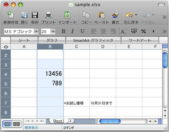The height and width of the screenshot is (132, 169).
Task: Go to the next sheet tab arrow
Action: (37, 121)
